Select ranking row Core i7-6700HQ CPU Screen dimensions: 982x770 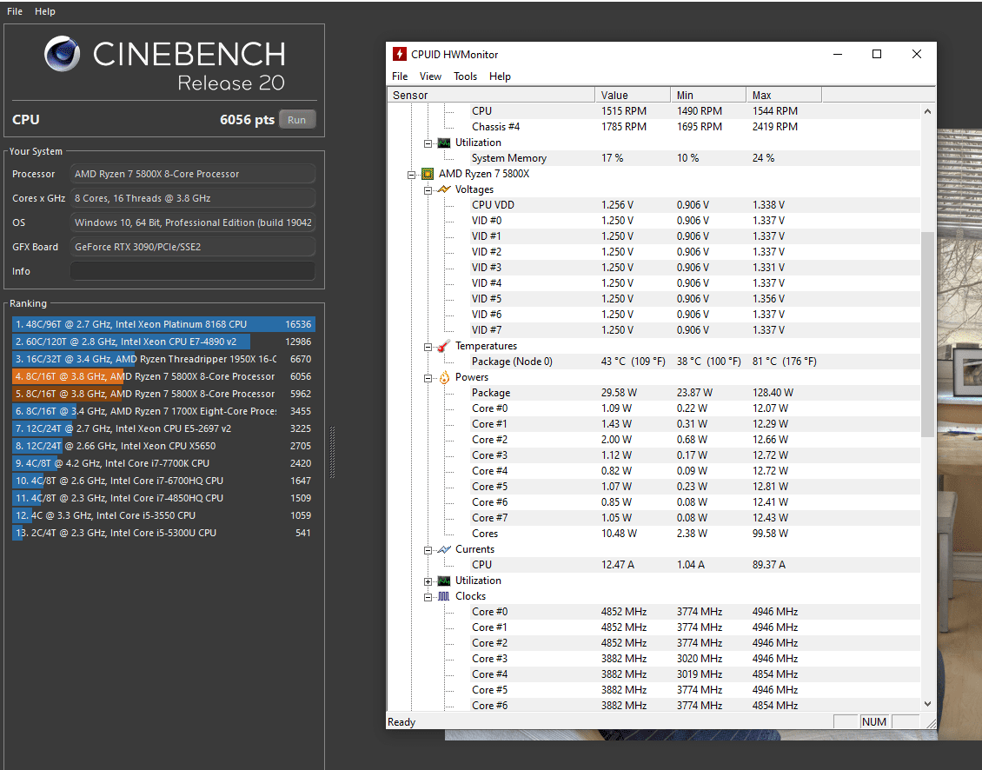163,481
